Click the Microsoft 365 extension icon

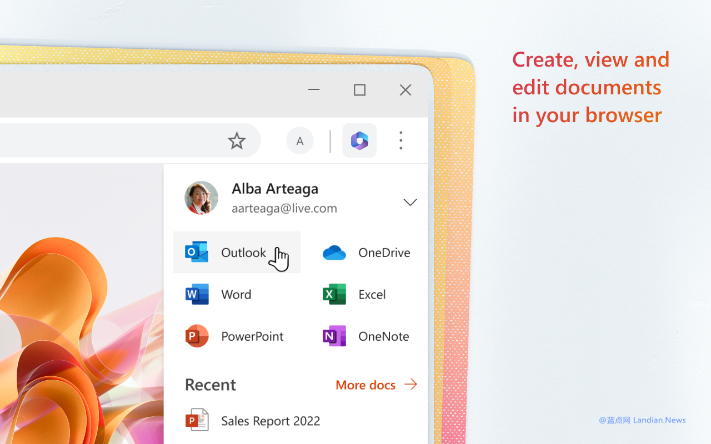[359, 140]
